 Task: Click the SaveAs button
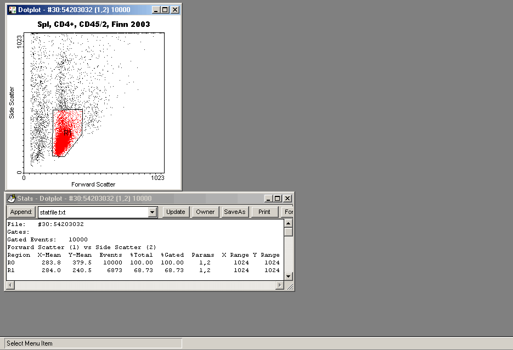[x=235, y=212]
